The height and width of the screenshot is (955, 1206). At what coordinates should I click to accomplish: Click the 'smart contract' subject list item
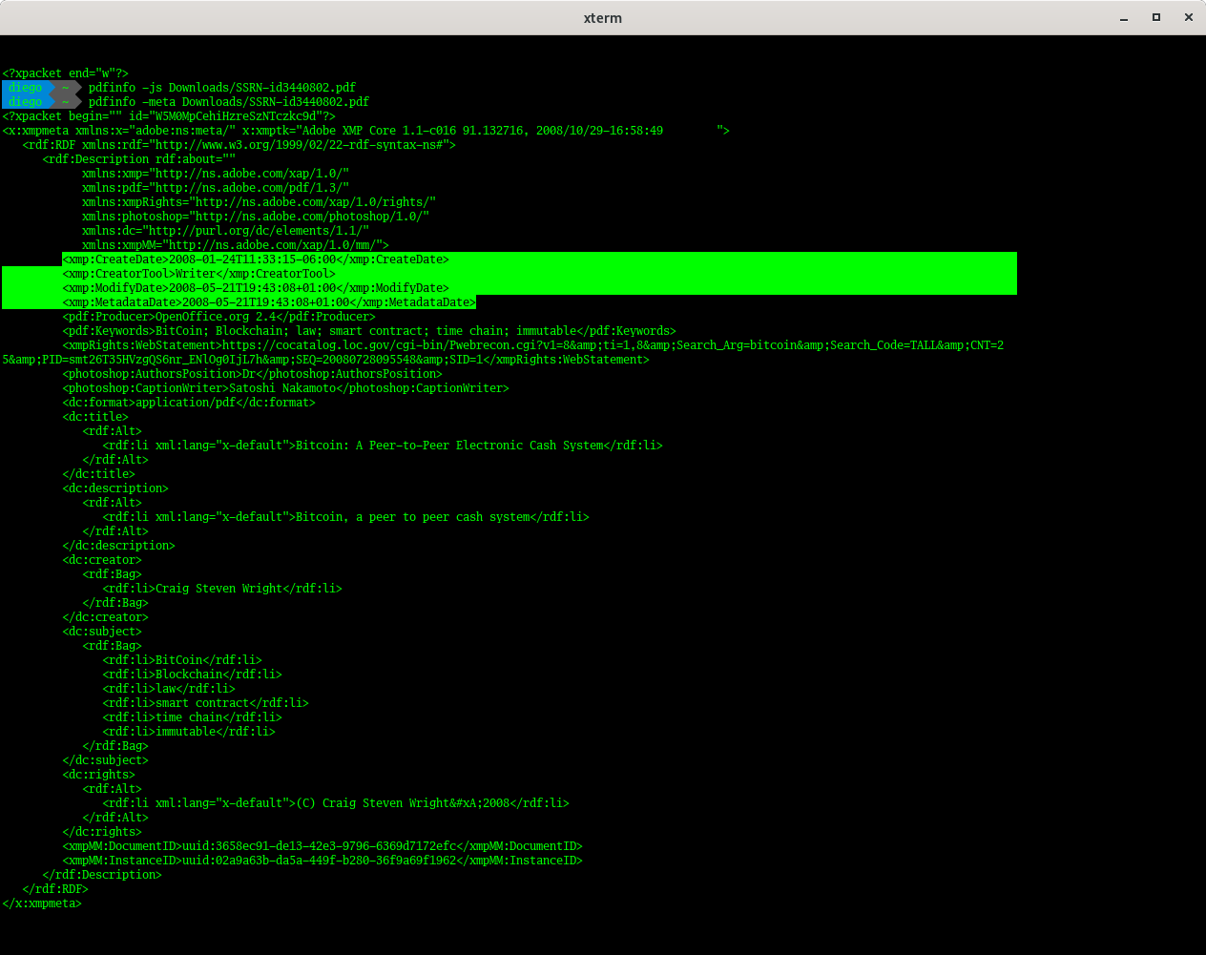[206, 703]
